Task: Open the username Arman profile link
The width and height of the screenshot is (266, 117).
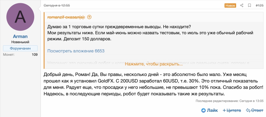Action: [x=20, y=36]
